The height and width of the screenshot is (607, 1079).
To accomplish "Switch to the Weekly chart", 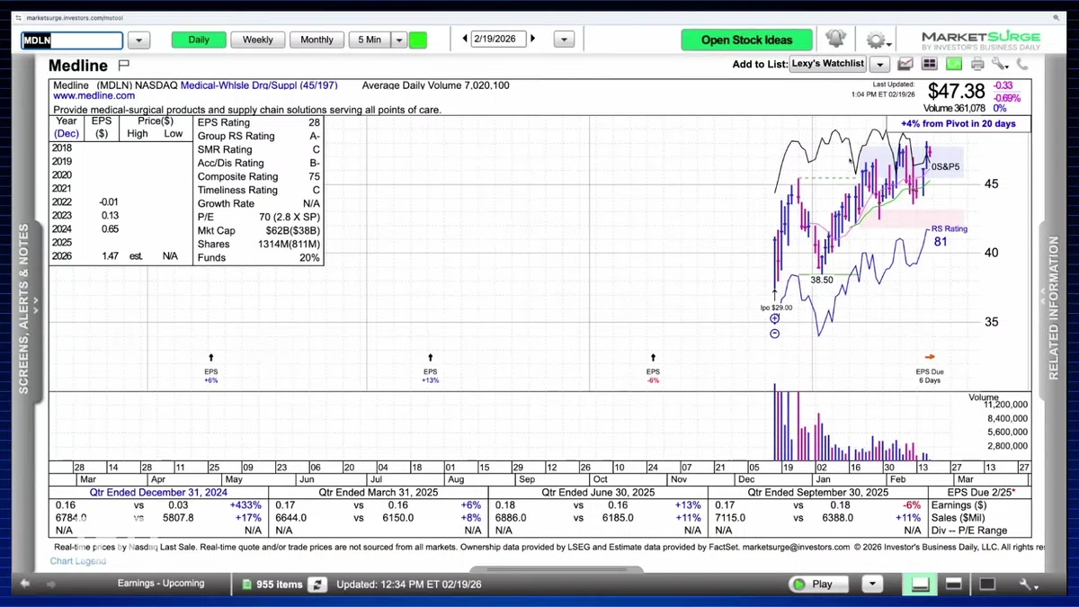I will click(x=257, y=40).
